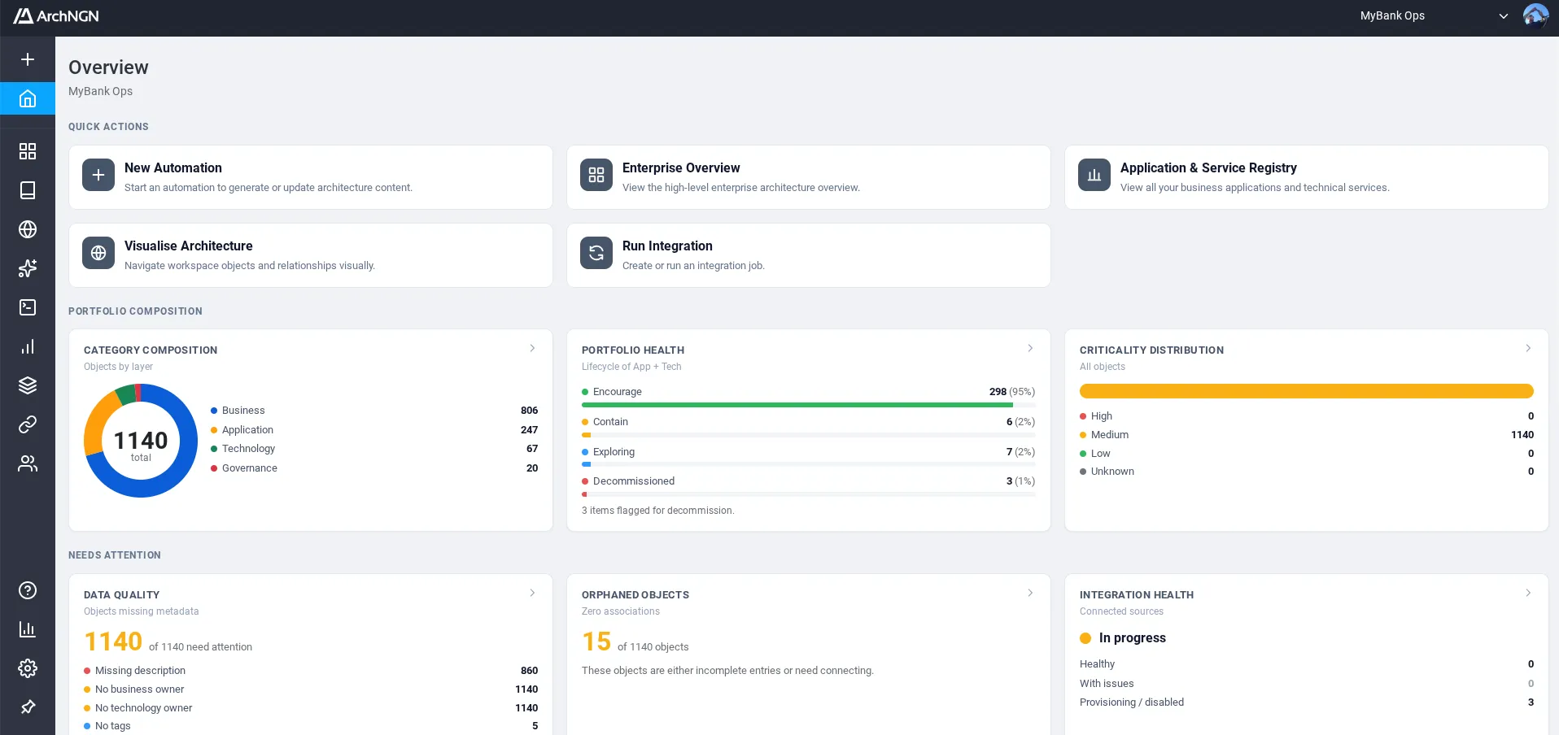Click the Visualise Architecture globe icon
Image resolution: width=1559 pixels, height=735 pixels.
98,253
